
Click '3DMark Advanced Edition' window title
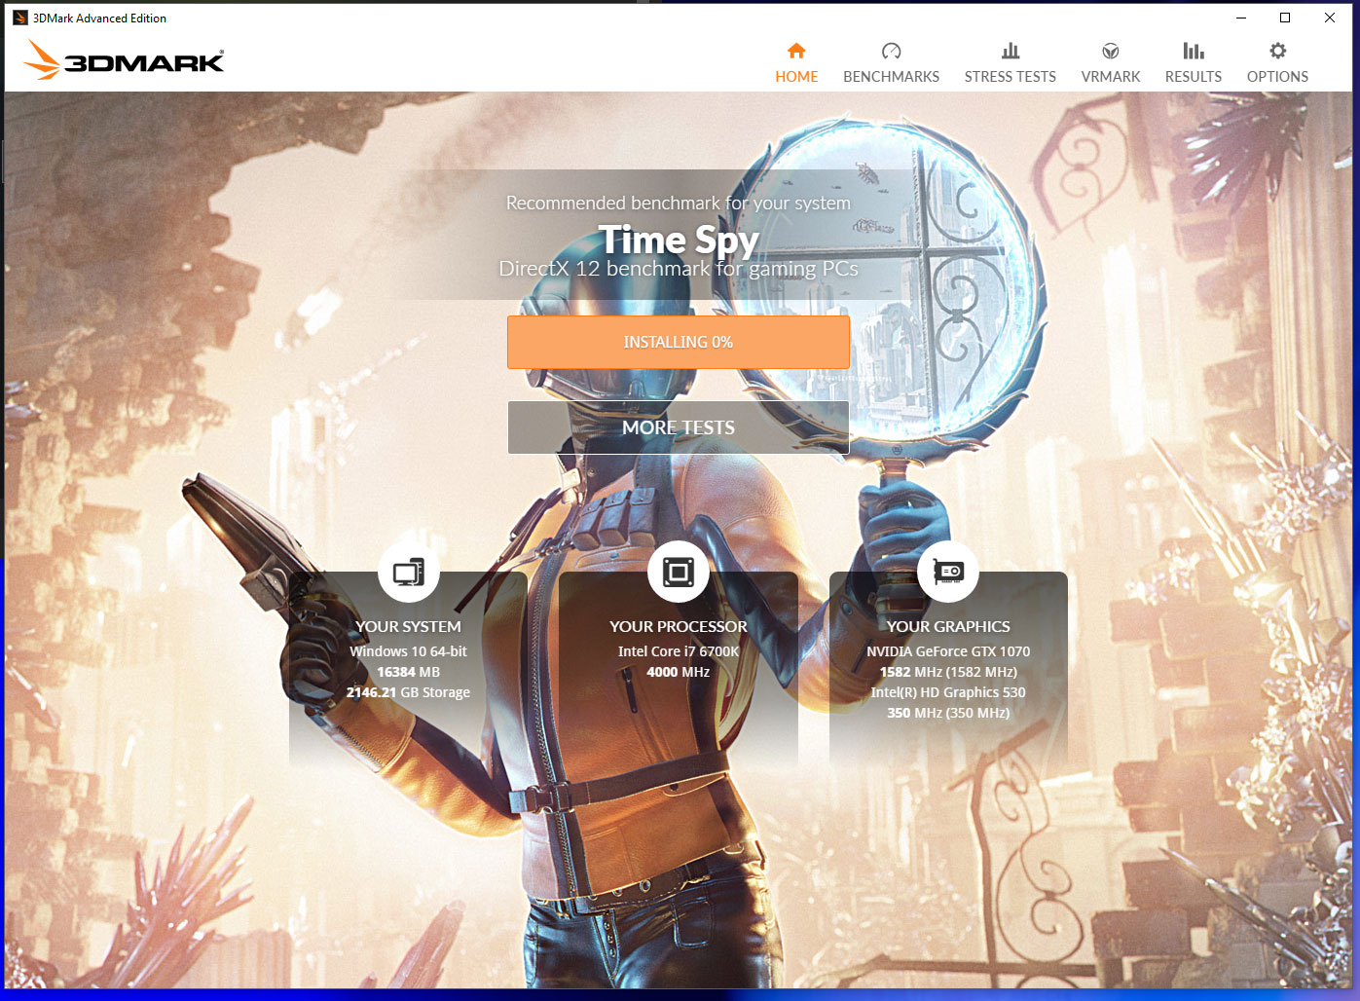click(x=99, y=18)
